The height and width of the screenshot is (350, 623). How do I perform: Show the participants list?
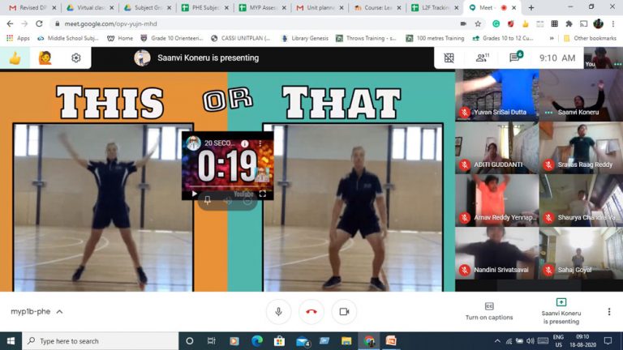(482, 58)
